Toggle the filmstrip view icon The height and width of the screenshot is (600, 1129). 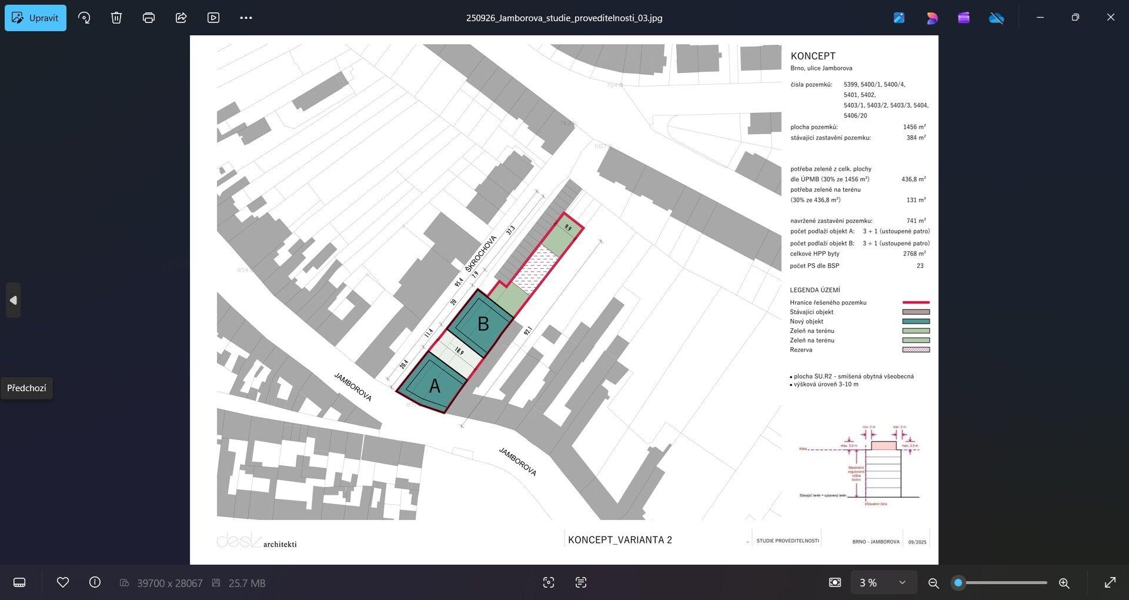[19, 582]
